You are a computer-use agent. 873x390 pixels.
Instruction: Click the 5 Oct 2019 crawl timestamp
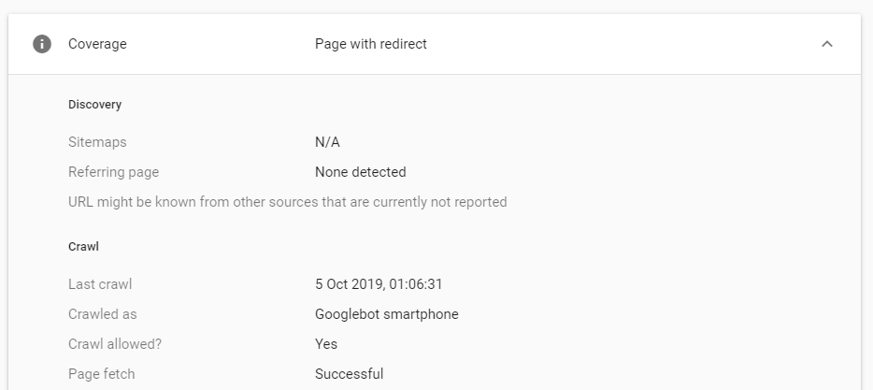pyautogui.click(x=379, y=284)
